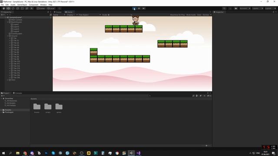Expand the Packages folder
Image resolution: width=278 pixels, height=156 pixels.
click(x=1, y=112)
